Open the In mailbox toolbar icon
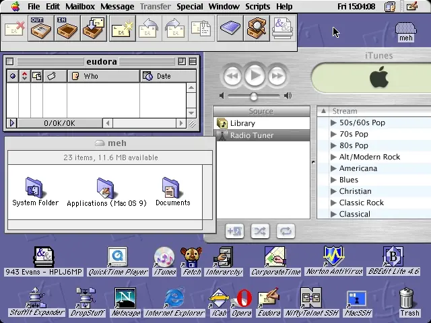The width and height of the screenshot is (431, 323). pyautogui.click(x=67, y=28)
